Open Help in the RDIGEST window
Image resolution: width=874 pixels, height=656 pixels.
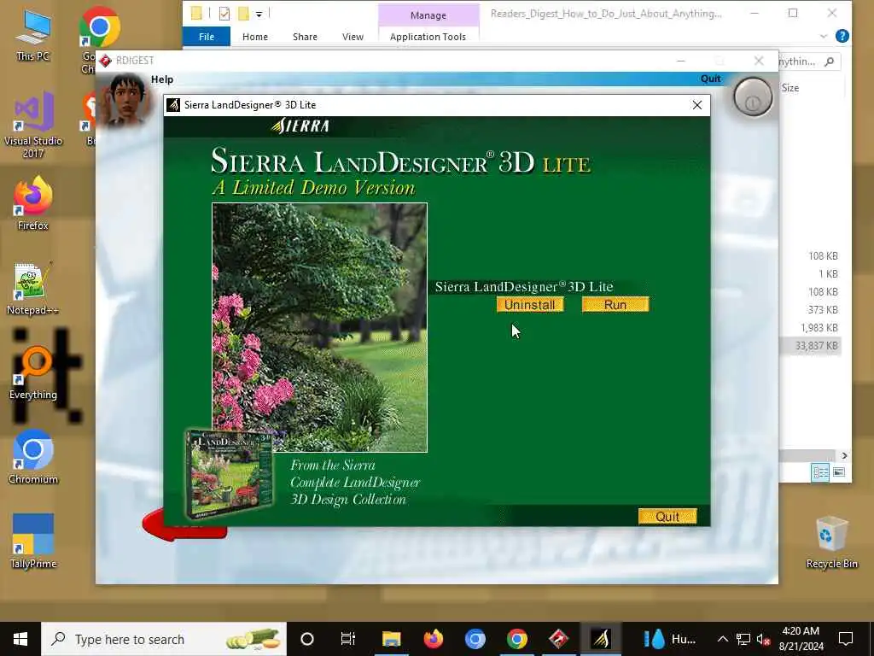162,79
